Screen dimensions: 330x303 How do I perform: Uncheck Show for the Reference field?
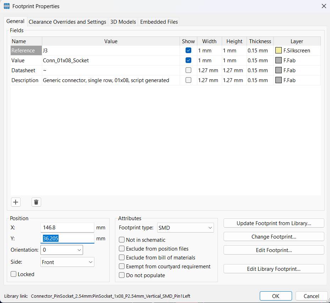click(x=188, y=51)
